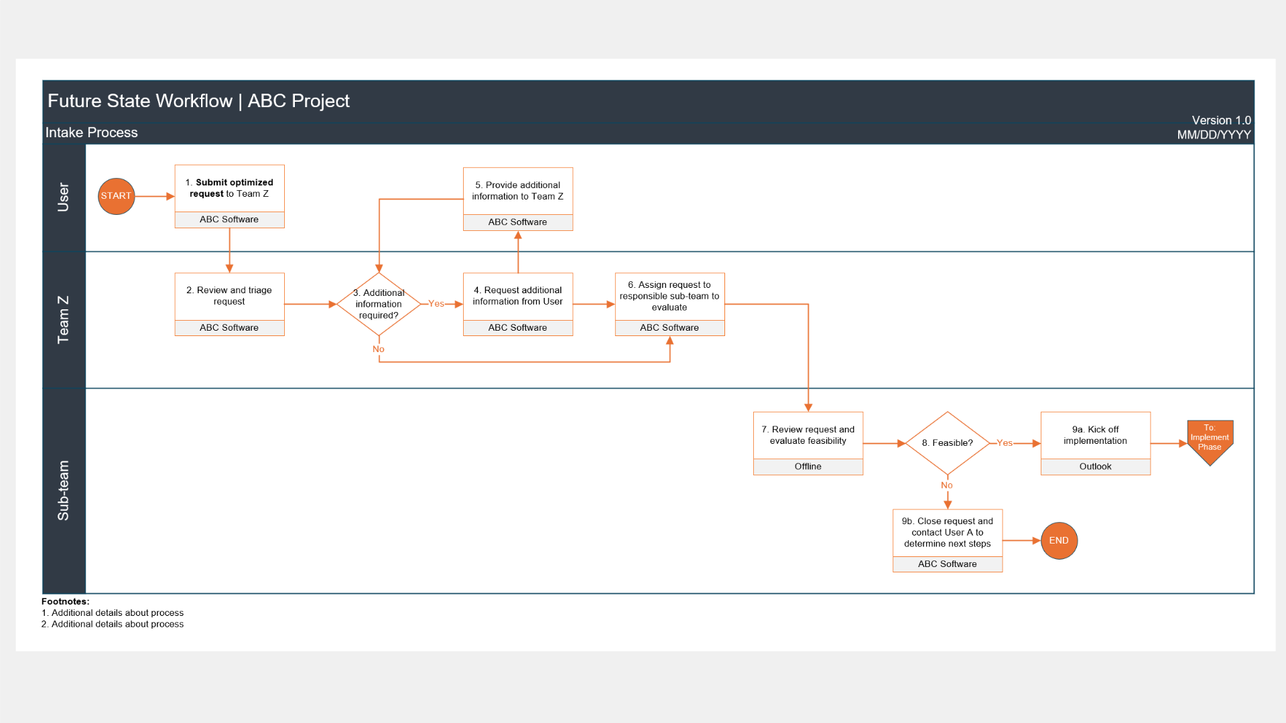Select step 7 'Review request and evaluate feasibility'
Image resolution: width=1286 pixels, height=723 pixels.
[808, 436]
